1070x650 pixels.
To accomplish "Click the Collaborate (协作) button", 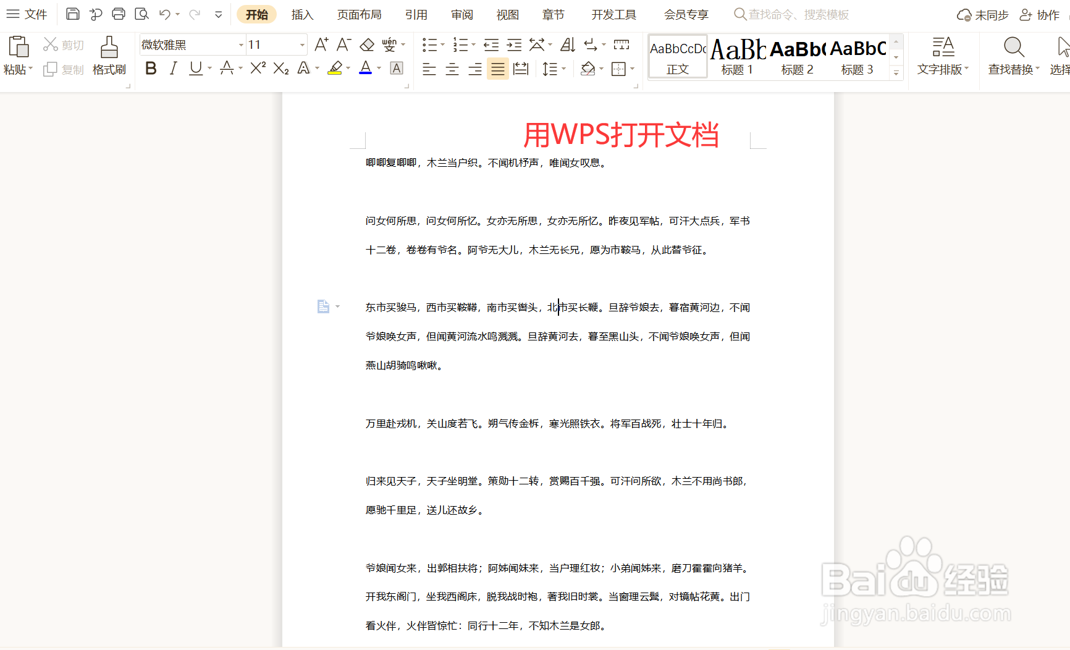I will pos(1039,15).
